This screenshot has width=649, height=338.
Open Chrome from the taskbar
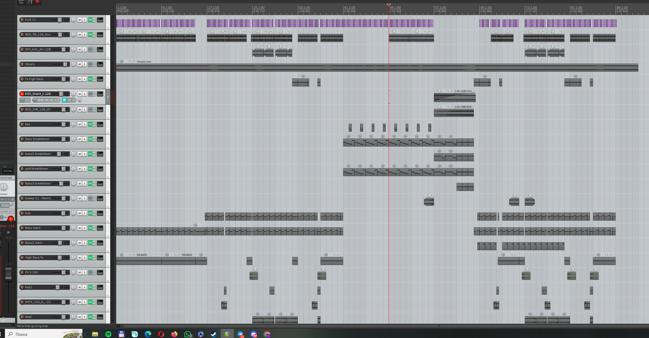[x=267, y=334]
